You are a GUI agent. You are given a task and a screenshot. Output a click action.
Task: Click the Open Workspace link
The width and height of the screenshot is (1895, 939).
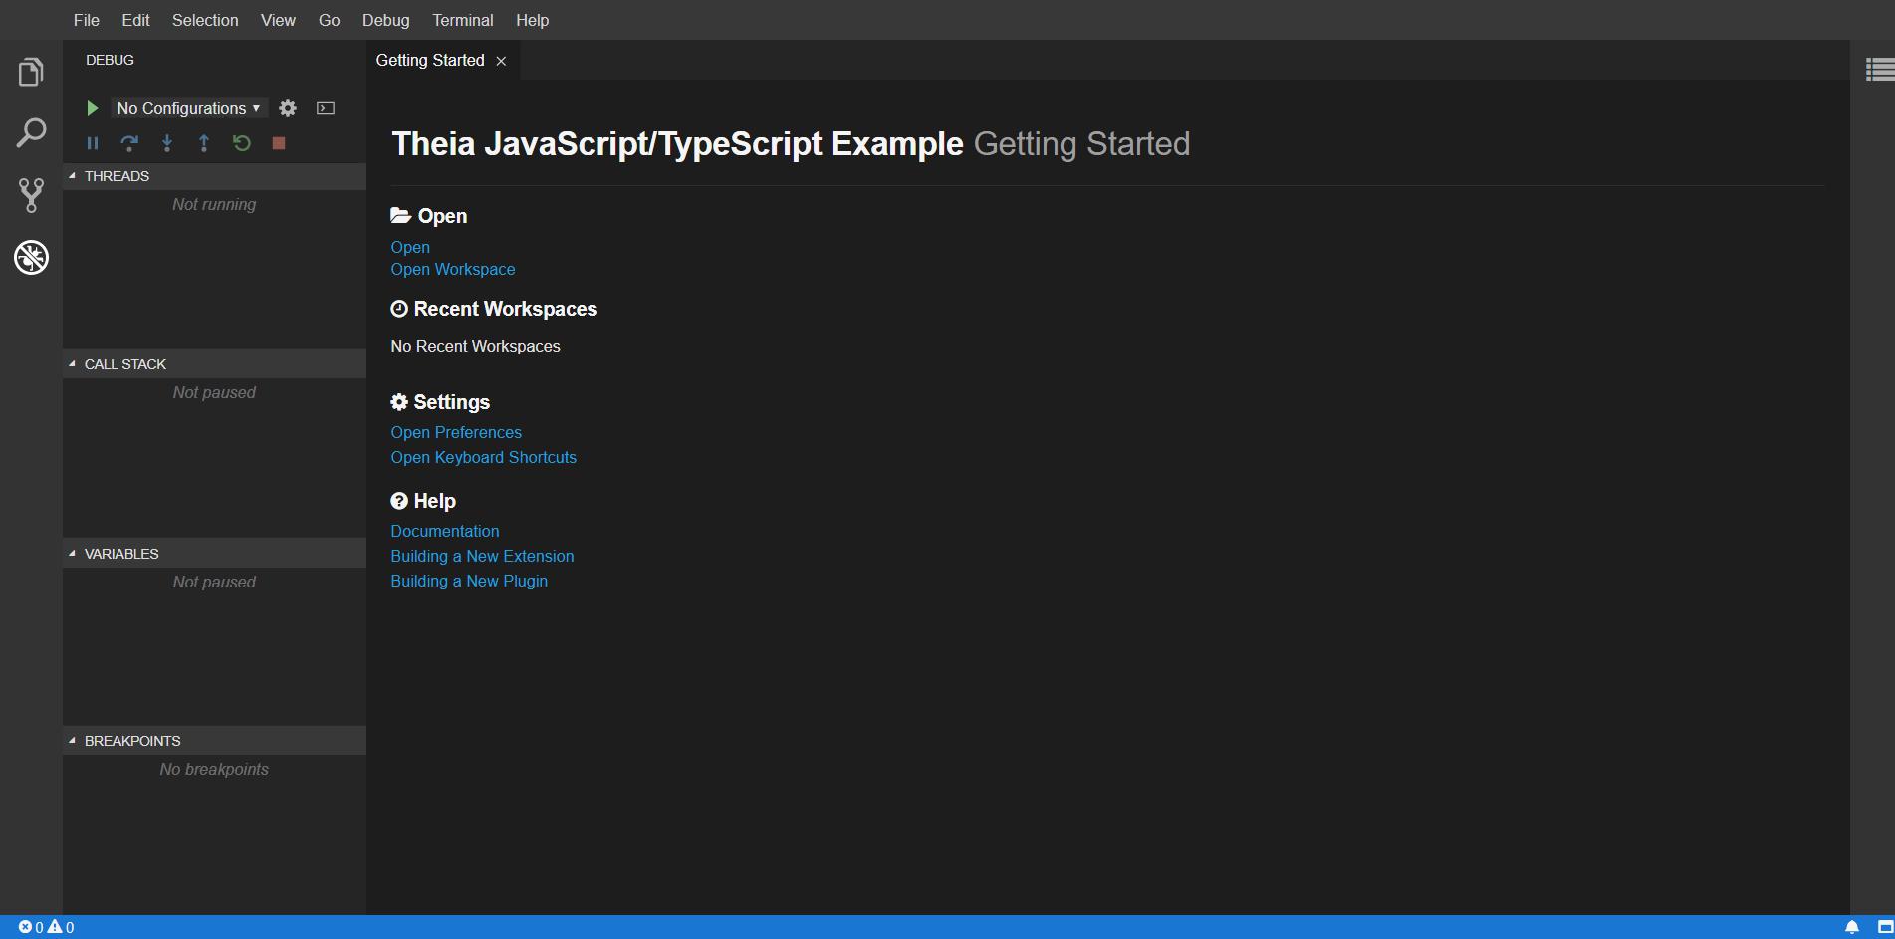pyautogui.click(x=453, y=270)
